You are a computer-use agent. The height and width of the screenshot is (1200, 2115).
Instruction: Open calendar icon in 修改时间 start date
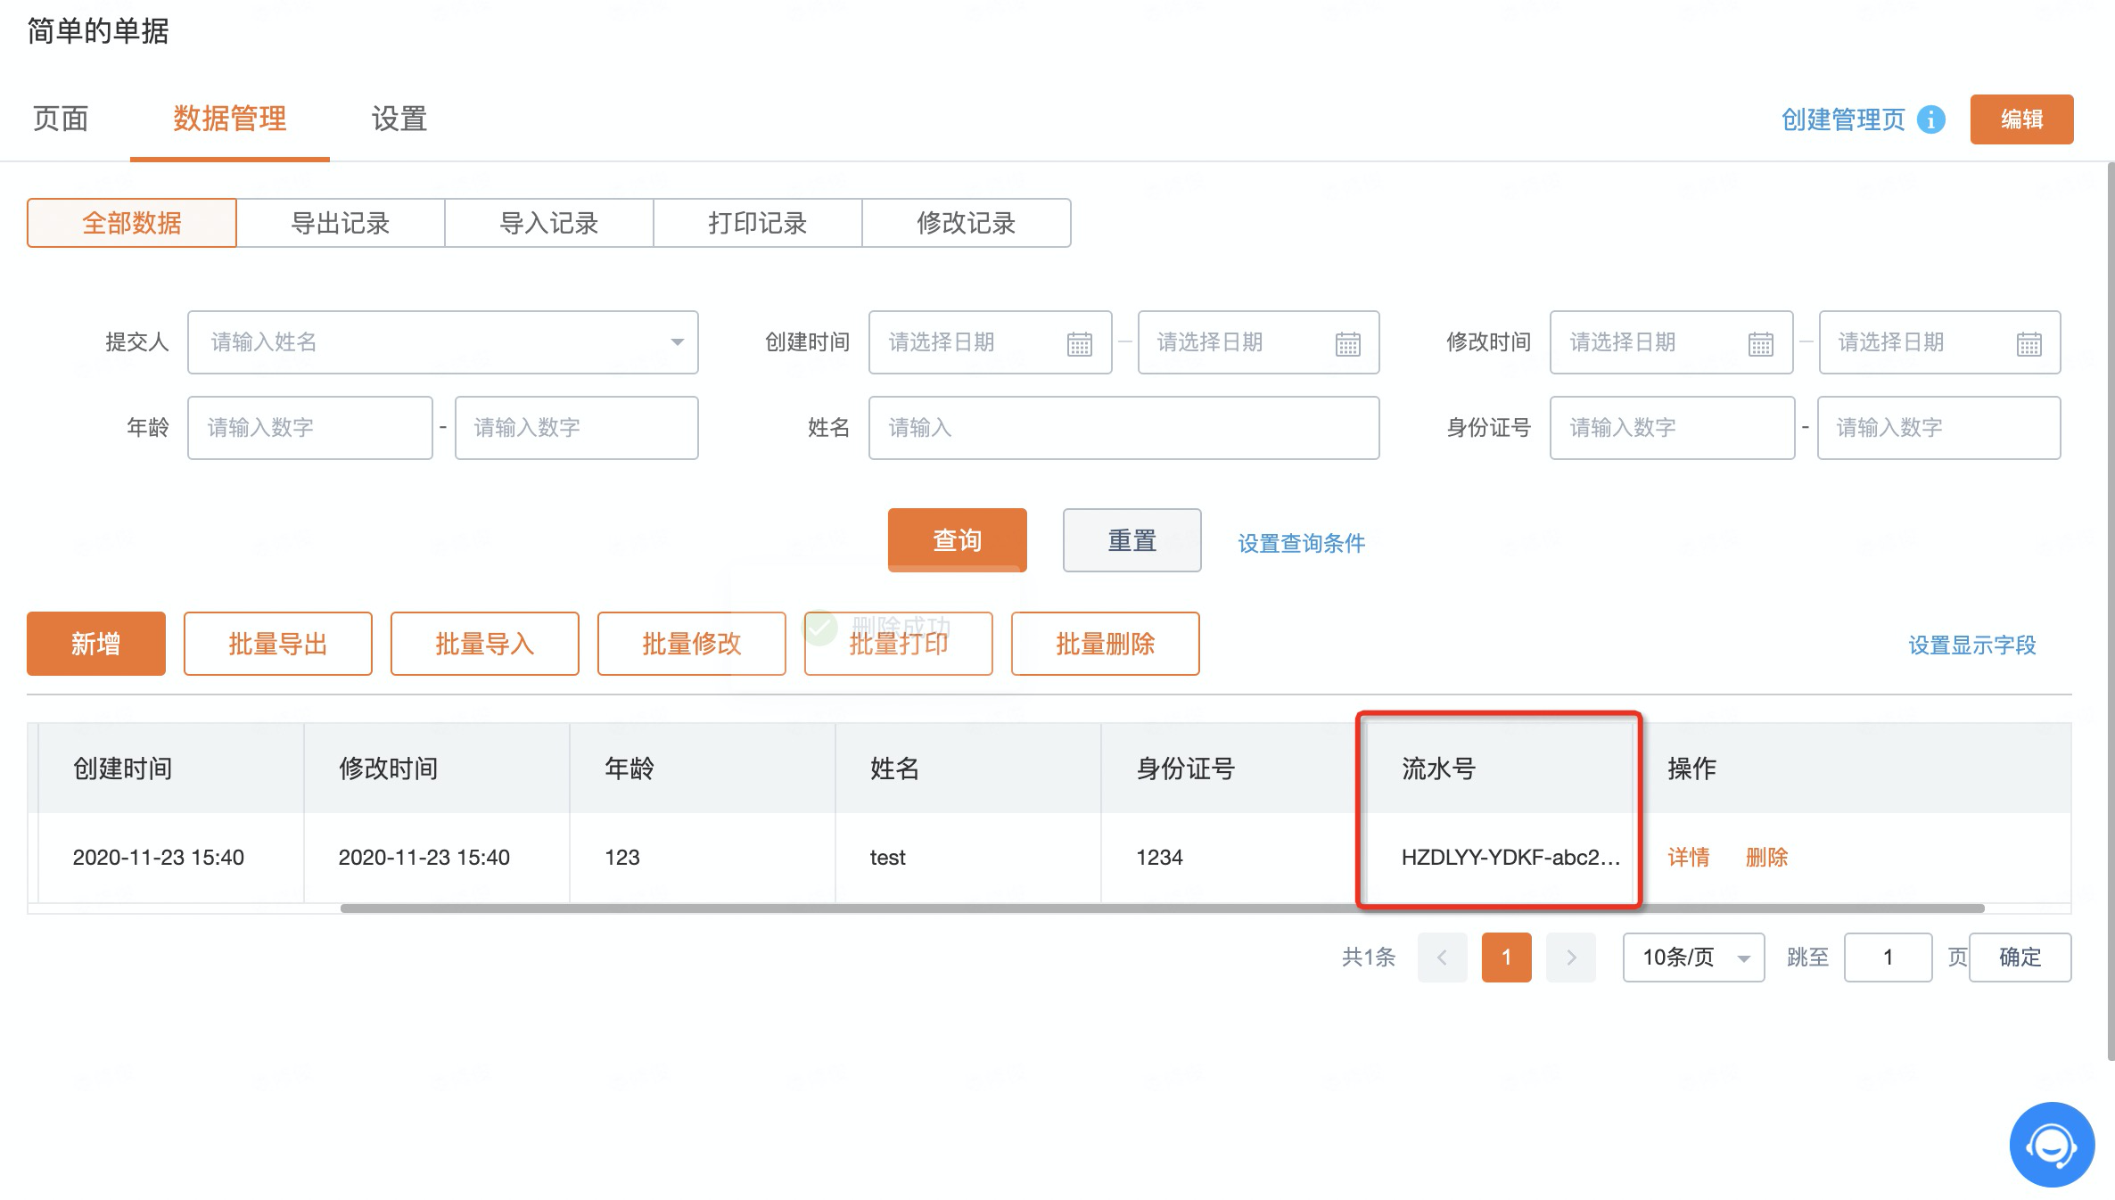[x=1760, y=343]
